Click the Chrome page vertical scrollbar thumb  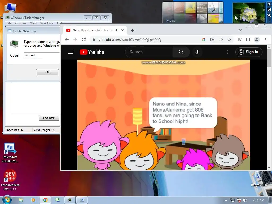pos(269,58)
